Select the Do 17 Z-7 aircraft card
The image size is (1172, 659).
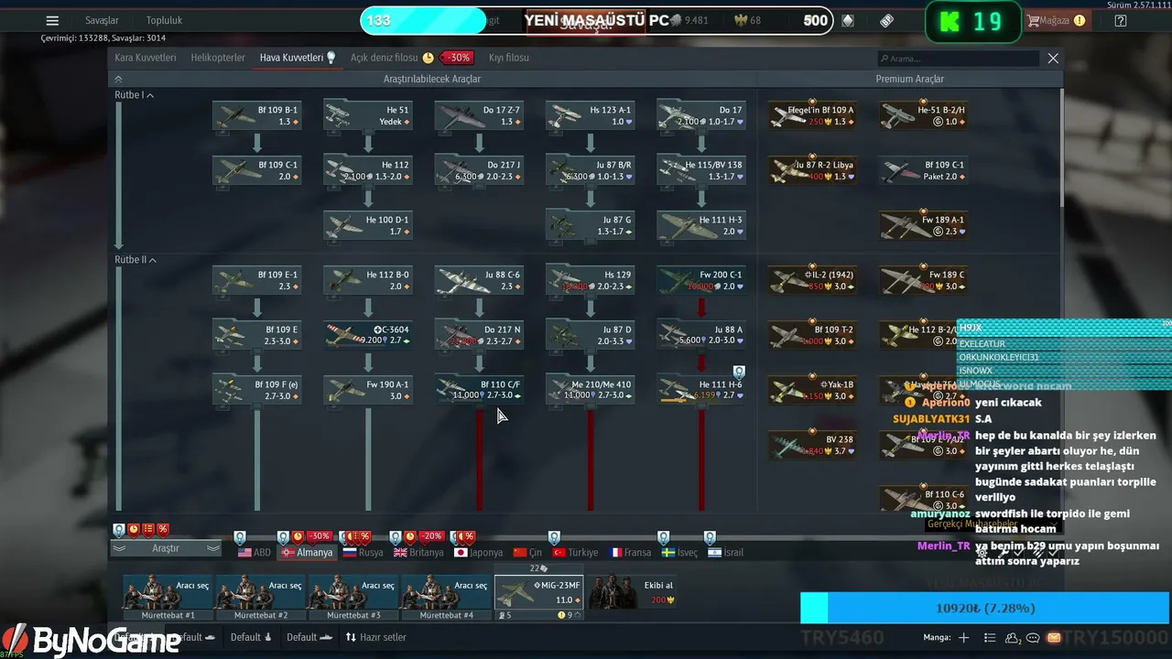479,116
